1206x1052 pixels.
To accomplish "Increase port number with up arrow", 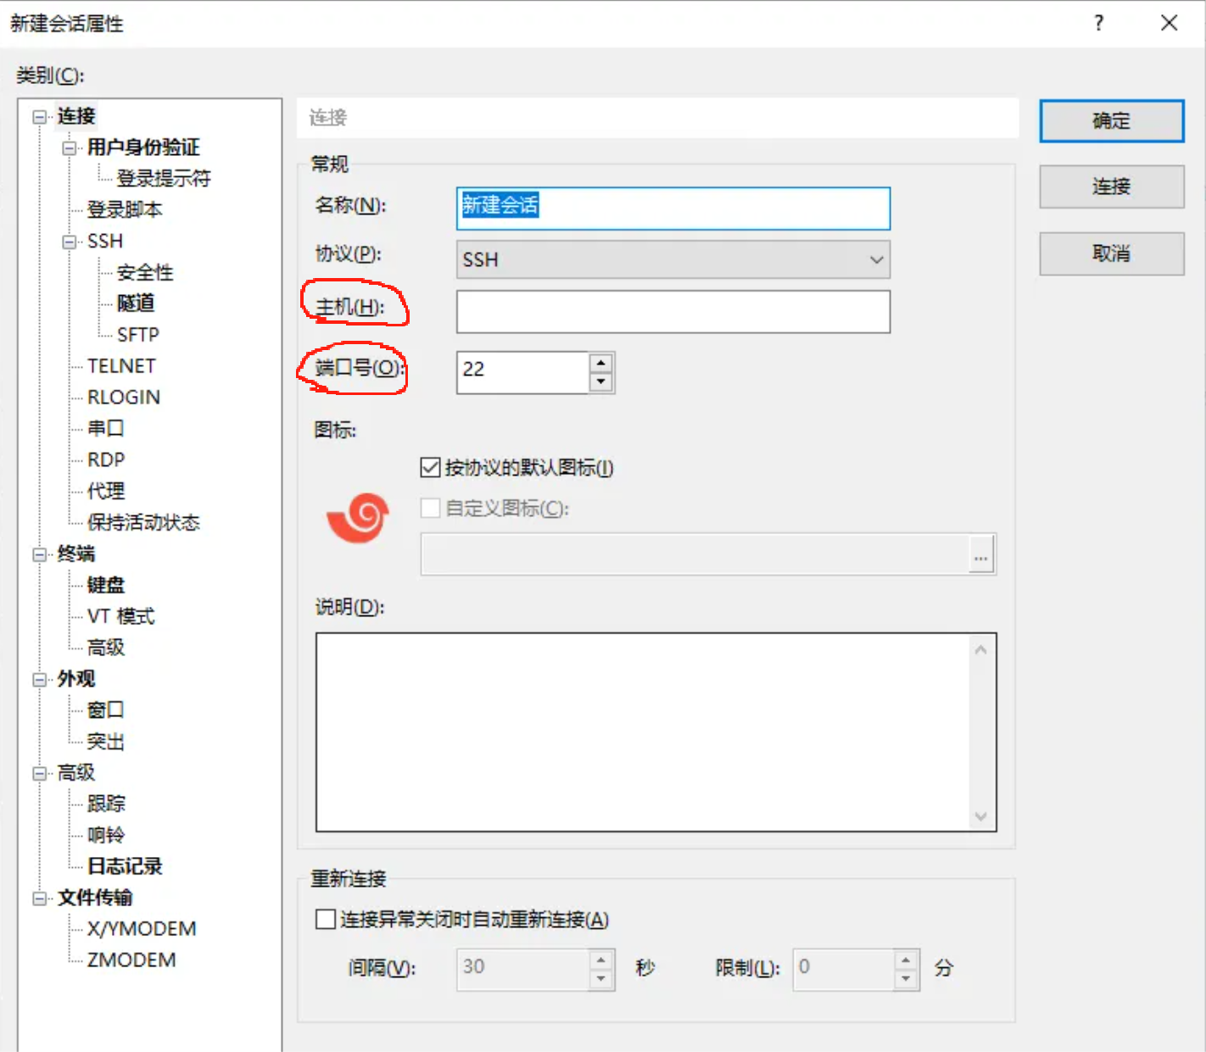I will 601,364.
